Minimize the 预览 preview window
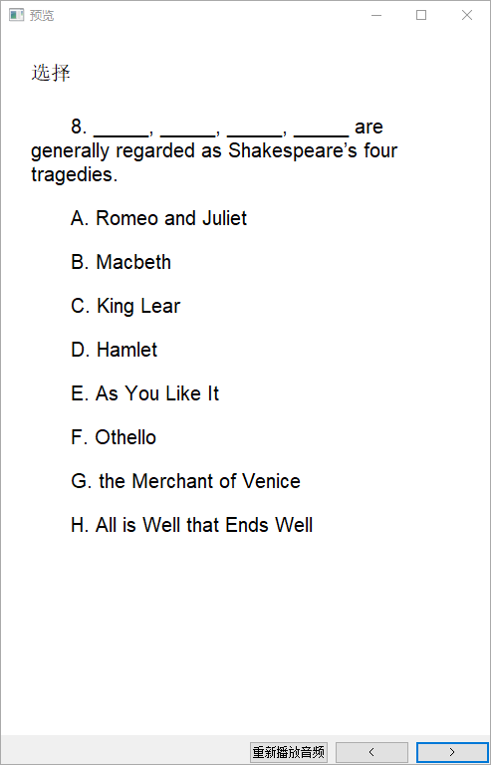This screenshot has height=765, width=491. tap(375, 15)
